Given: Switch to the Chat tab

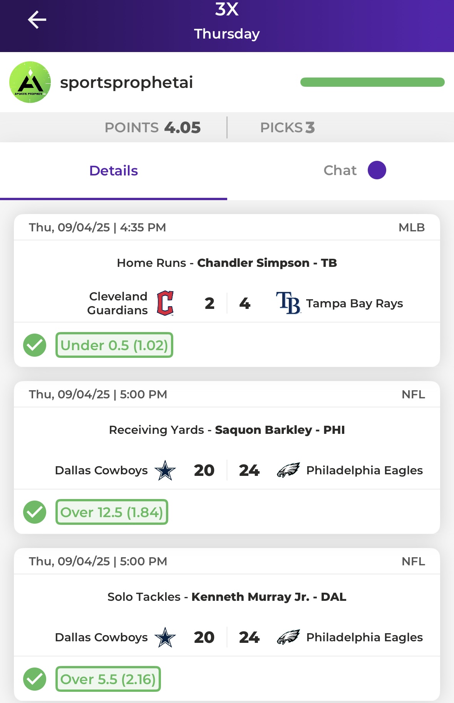Looking at the screenshot, I should pos(340,171).
